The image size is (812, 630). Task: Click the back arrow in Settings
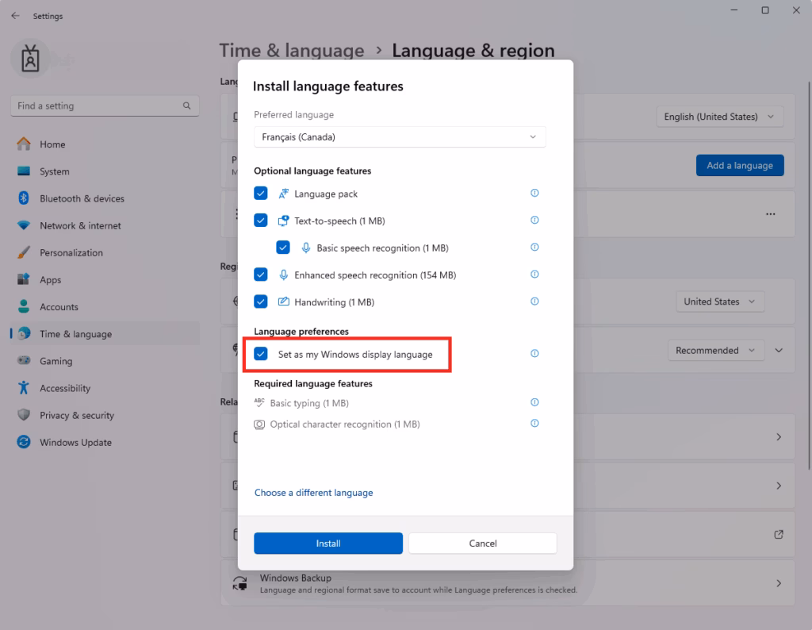(16, 16)
